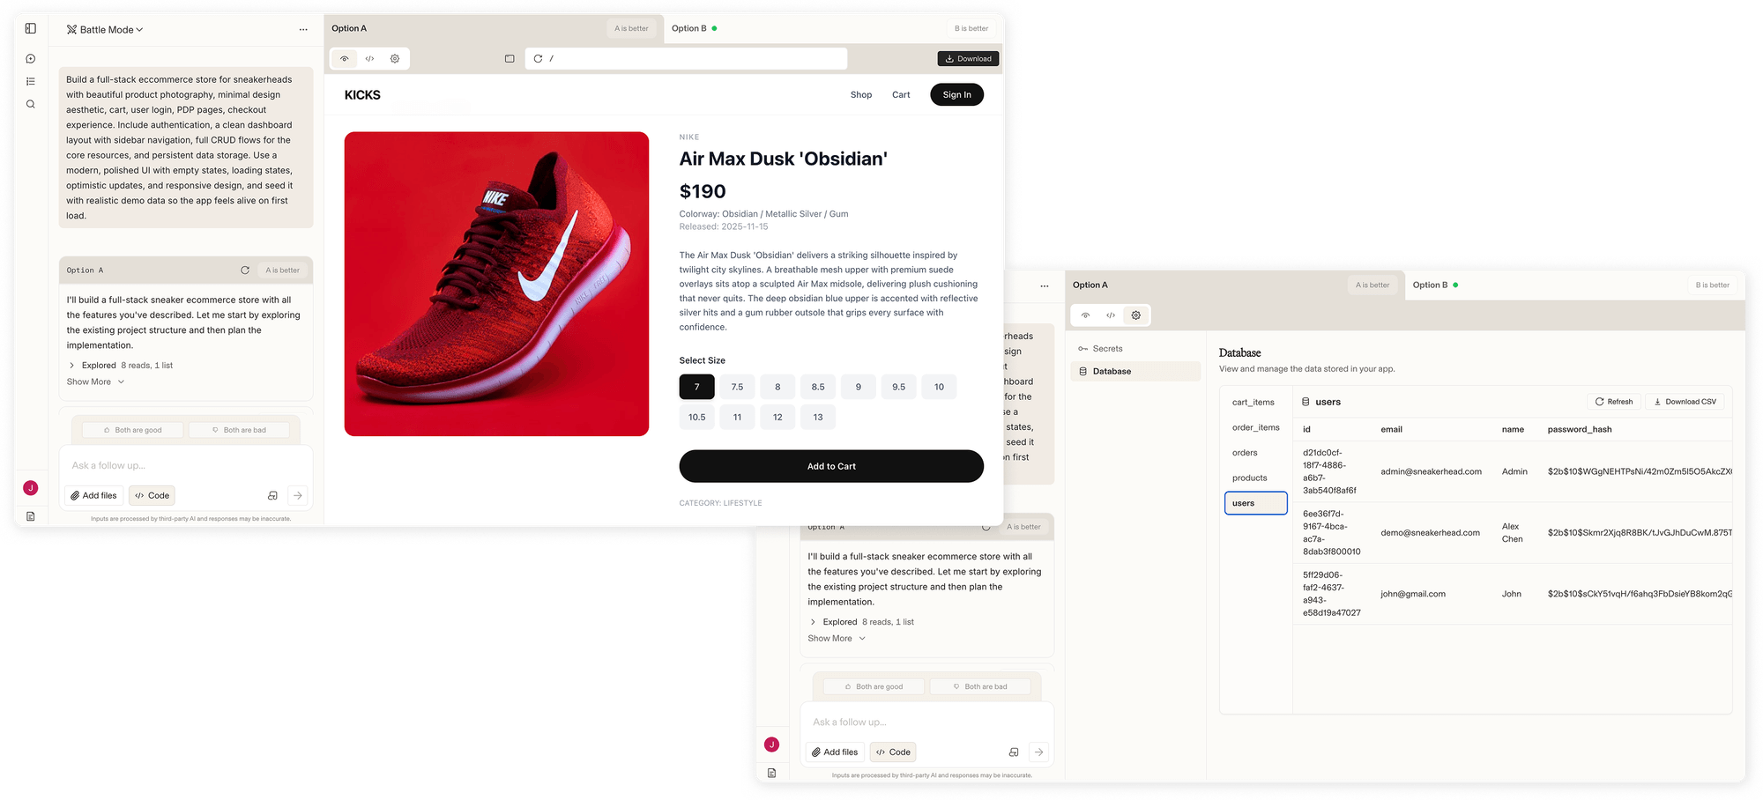
Task: Regenerate Option A response in front window
Action: [x=245, y=270]
